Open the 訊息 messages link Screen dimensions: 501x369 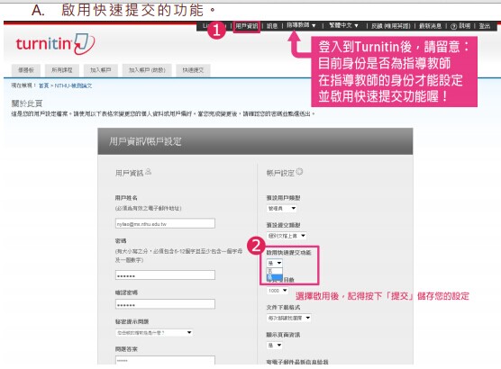coord(272,26)
